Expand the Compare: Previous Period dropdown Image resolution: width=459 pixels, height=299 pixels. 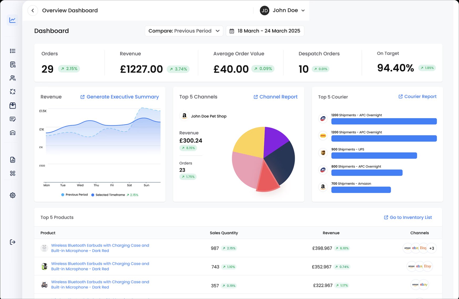(184, 31)
